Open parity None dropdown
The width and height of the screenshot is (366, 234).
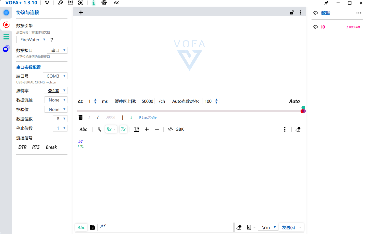(56, 109)
